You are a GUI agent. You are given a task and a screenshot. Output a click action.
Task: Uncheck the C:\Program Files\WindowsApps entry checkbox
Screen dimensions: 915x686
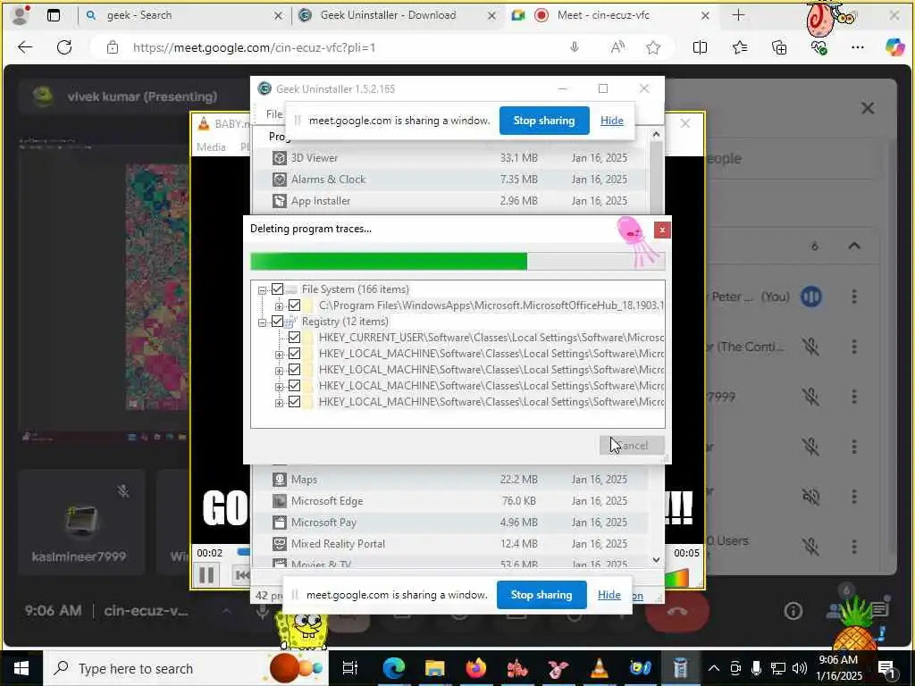tap(294, 305)
